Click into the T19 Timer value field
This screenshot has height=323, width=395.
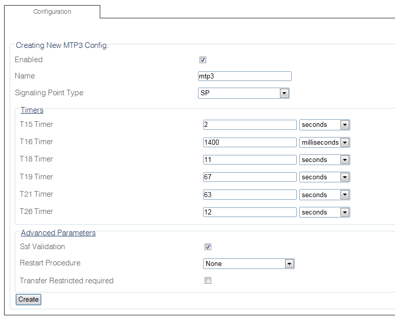(x=249, y=177)
